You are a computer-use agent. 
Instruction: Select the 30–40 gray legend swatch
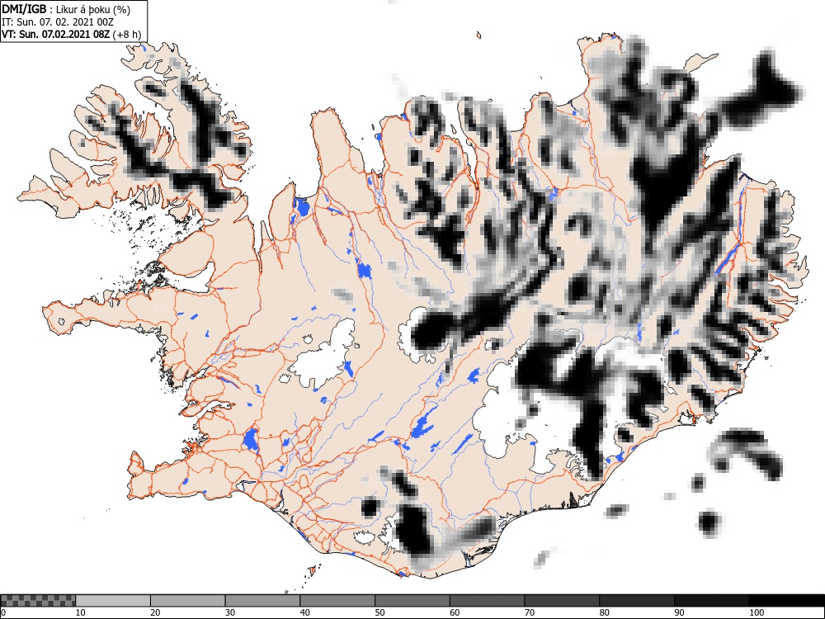[x=262, y=601]
